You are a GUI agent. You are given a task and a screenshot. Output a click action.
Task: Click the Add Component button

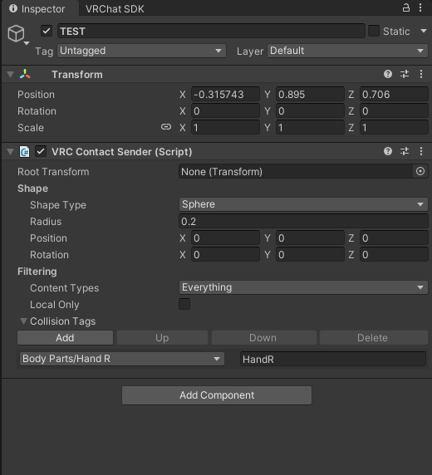(217, 395)
